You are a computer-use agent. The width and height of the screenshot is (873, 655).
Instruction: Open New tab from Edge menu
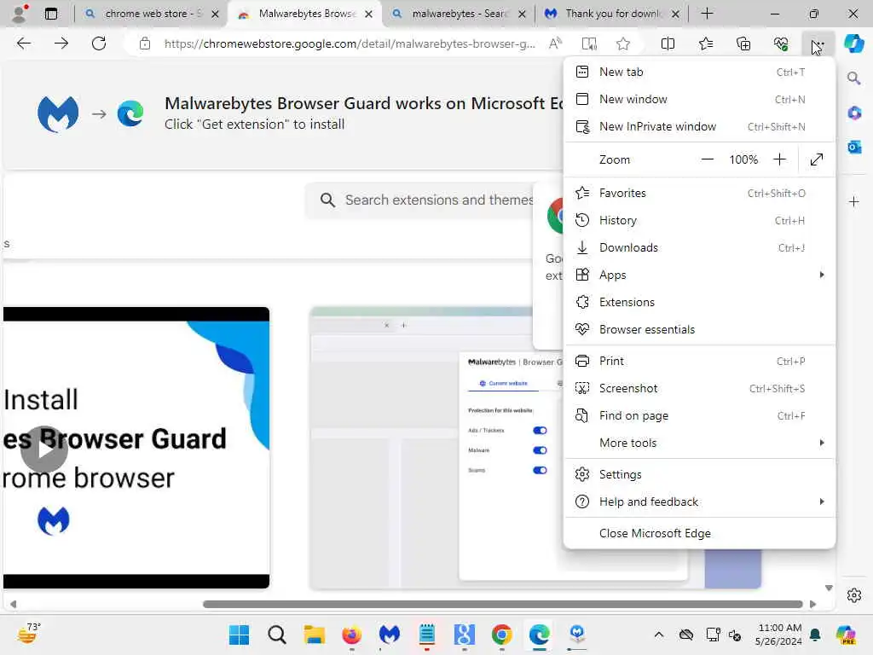pos(699,72)
